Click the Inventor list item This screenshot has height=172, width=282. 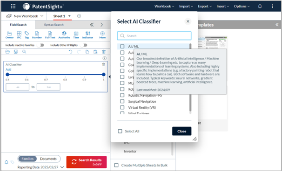coord(130,152)
